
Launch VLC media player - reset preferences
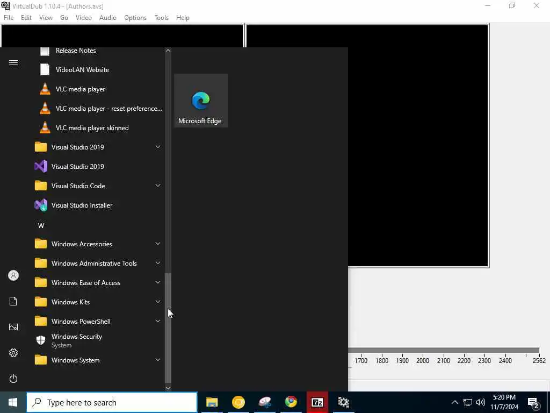click(x=97, y=109)
